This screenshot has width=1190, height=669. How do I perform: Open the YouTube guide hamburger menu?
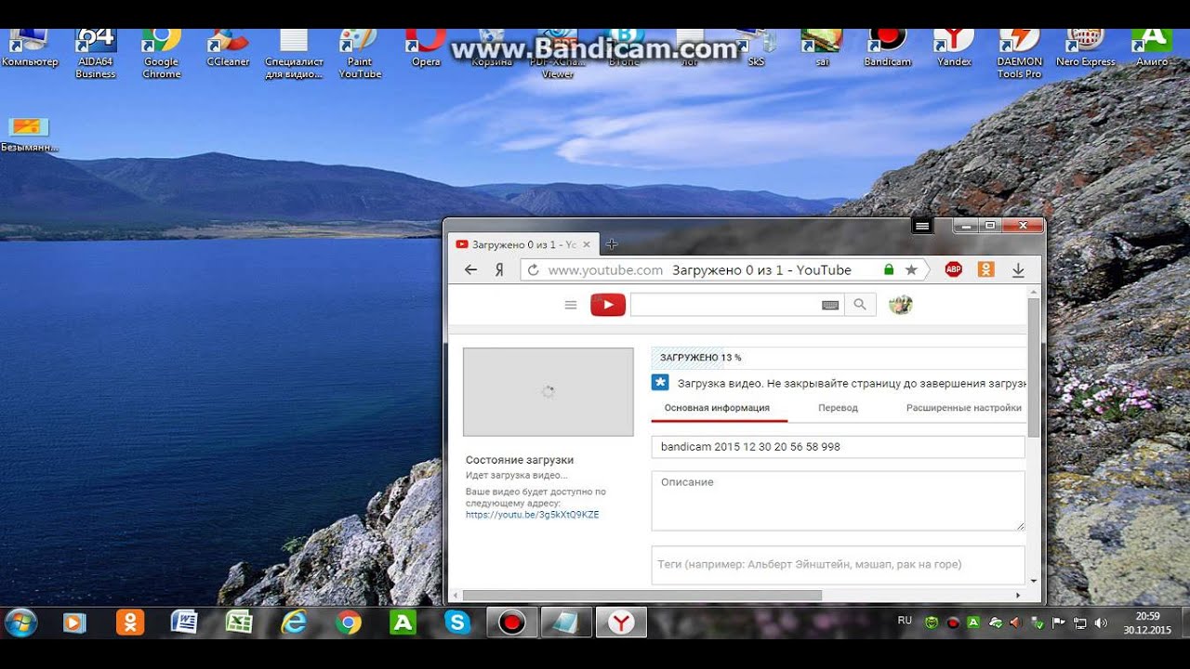[x=571, y=305]
